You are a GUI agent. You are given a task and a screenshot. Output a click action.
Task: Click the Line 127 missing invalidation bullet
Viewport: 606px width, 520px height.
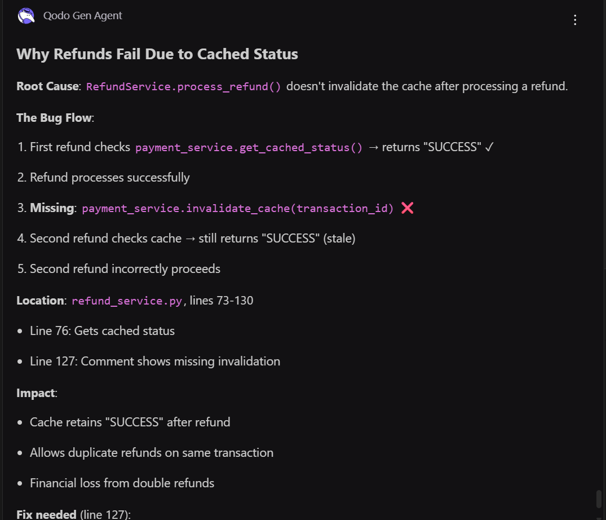pos(155,361)
